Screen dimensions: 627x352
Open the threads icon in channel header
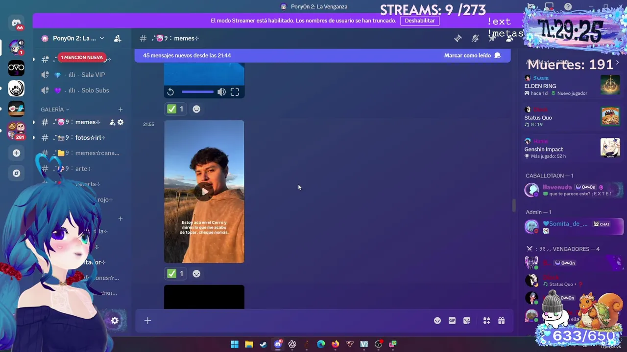tap(458, 38)
